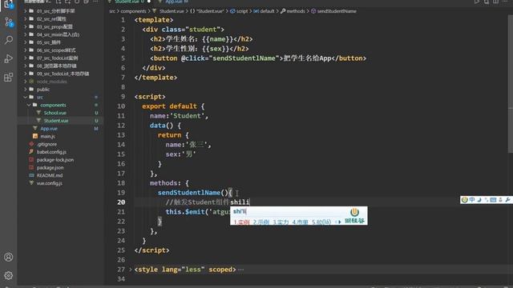Viewport: 513px width, 288px height.
Task: Open IME settings wrench icon
Action: (x=507, y=200)
